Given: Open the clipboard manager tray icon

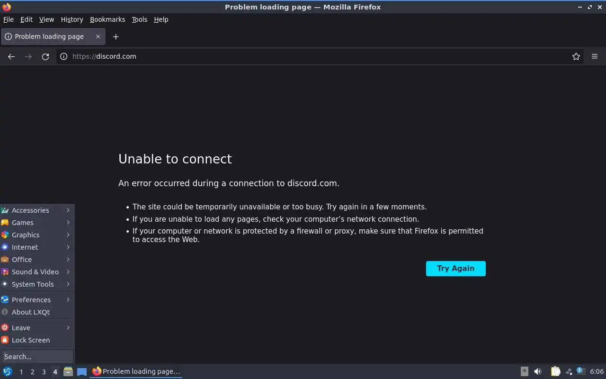Looking at the screenshot, I should (556, 371).
